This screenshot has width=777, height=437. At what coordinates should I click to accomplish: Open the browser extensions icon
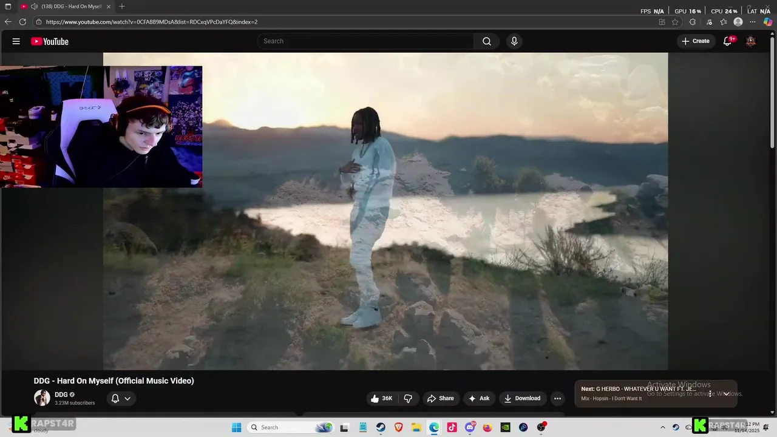click(x=693, y=22)
